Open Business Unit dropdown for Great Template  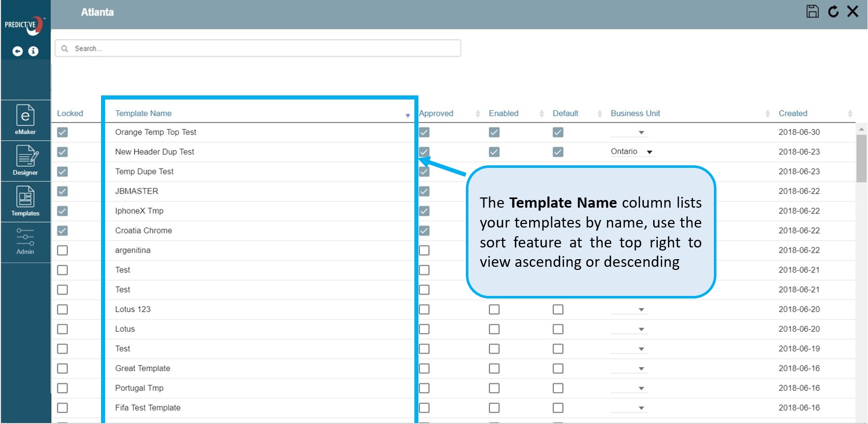tap(641, 369)
